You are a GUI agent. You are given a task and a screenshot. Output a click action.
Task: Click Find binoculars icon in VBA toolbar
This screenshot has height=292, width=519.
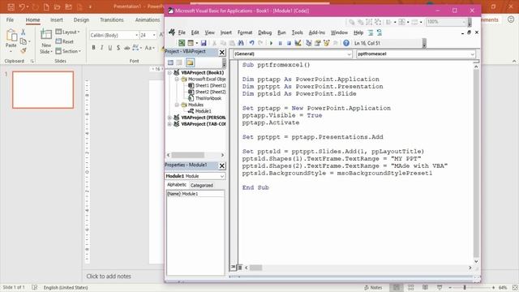(x=241, y=43)
